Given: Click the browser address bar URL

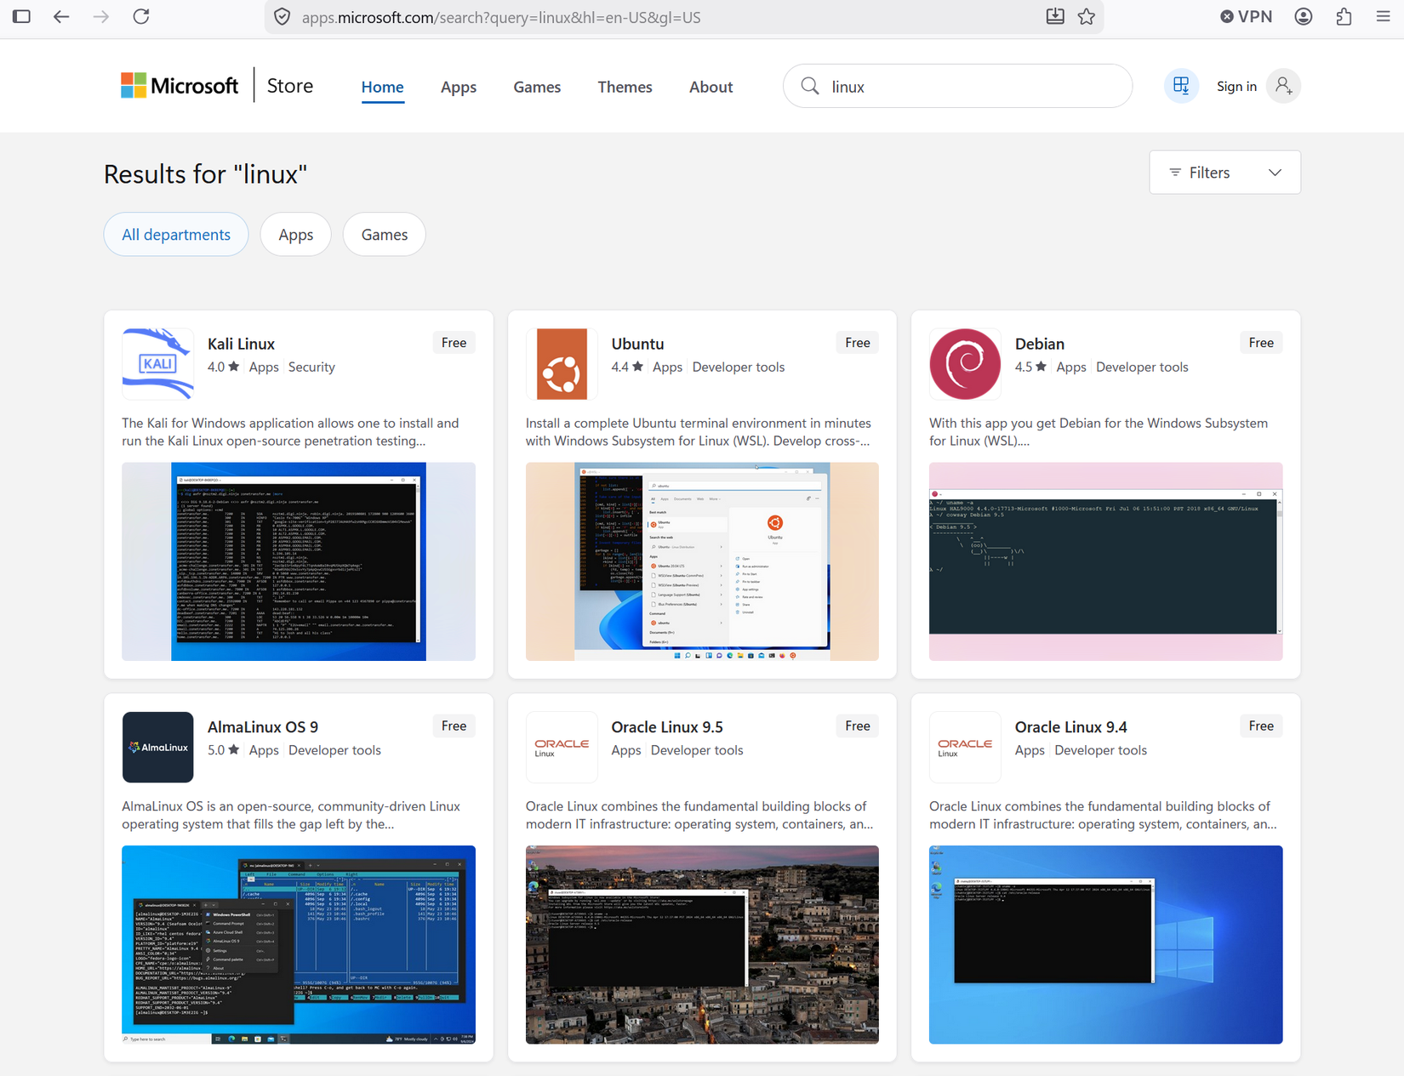Looking at the screenshot, I should (x=501, y=17).
